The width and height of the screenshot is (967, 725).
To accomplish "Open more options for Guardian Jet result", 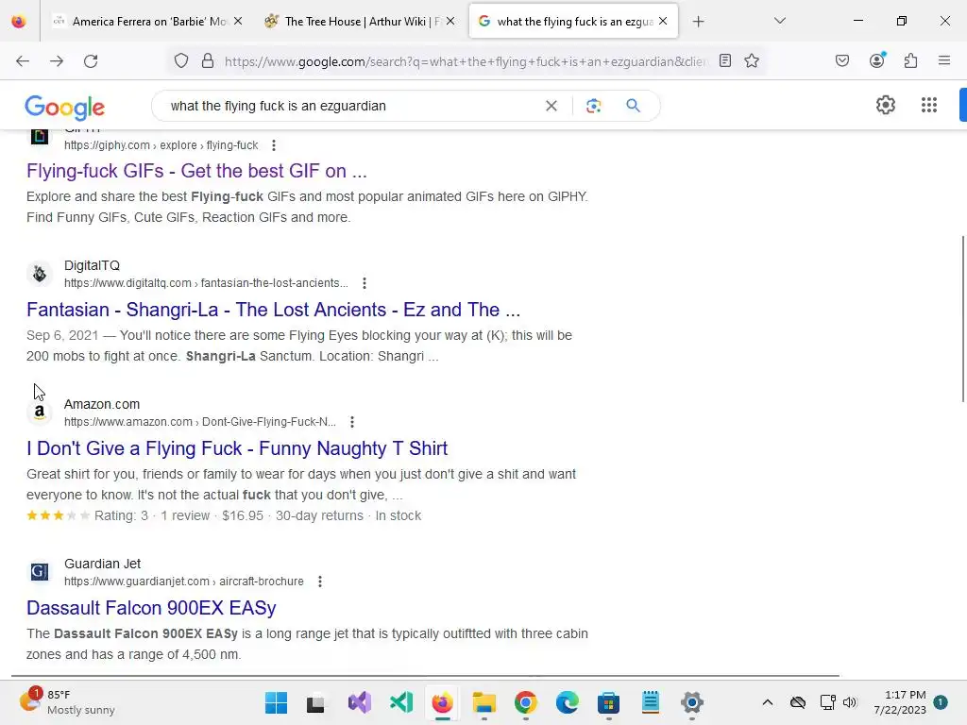I will [320, 582].
